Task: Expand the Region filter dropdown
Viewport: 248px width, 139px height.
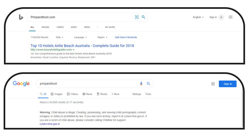Action: point(102,37)
